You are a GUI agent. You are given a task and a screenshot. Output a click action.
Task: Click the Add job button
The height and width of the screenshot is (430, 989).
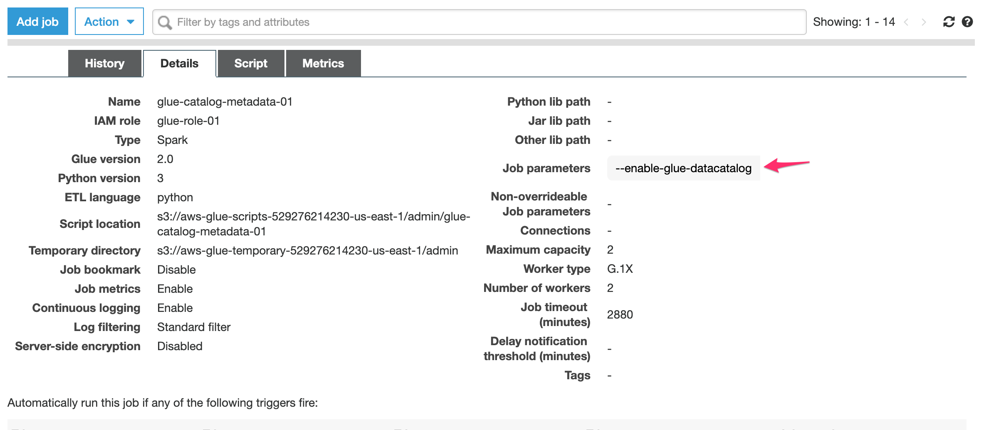37,21
